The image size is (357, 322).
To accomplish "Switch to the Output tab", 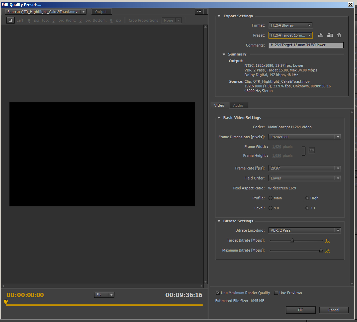I will (x=101, y=12).
